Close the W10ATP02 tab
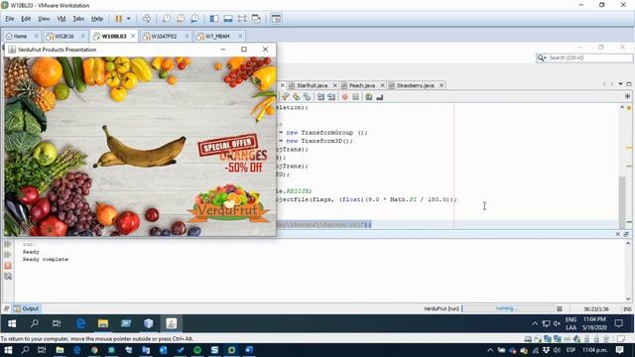This screenshot has height=357, width=635. tap(187, 36)
